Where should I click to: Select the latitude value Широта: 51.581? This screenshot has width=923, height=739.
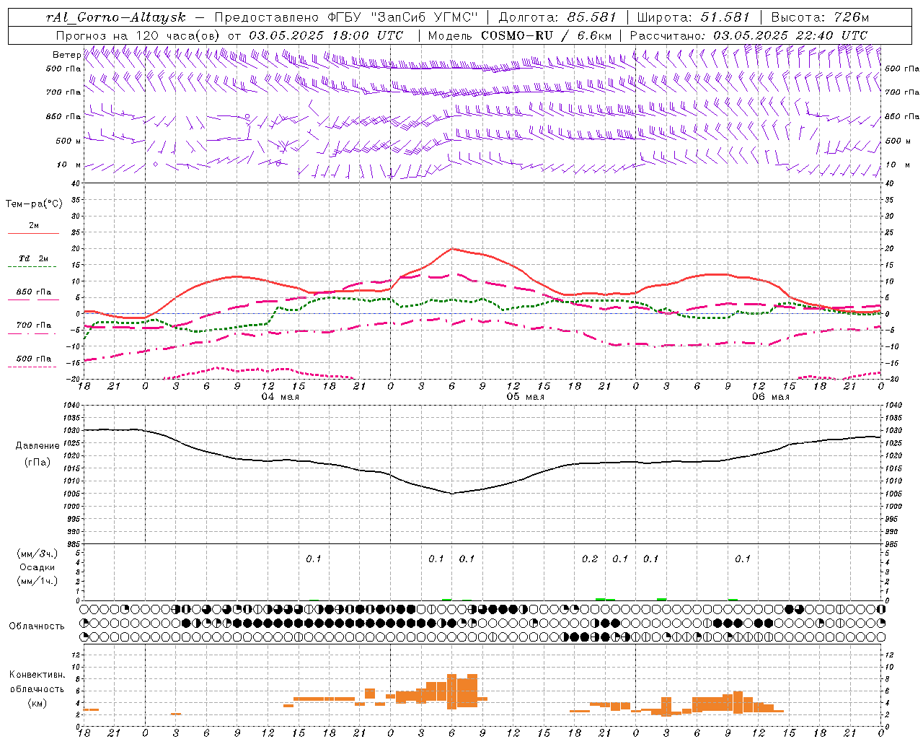pyautogui.click(x=694, y=17)
